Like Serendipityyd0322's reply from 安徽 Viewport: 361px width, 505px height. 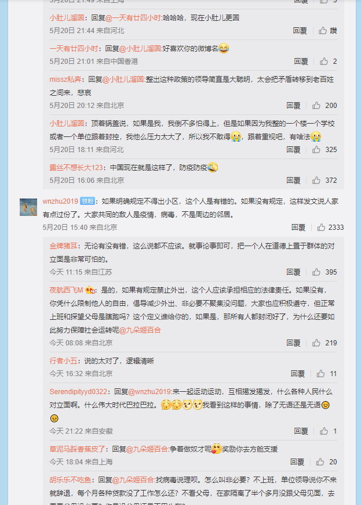324,431
